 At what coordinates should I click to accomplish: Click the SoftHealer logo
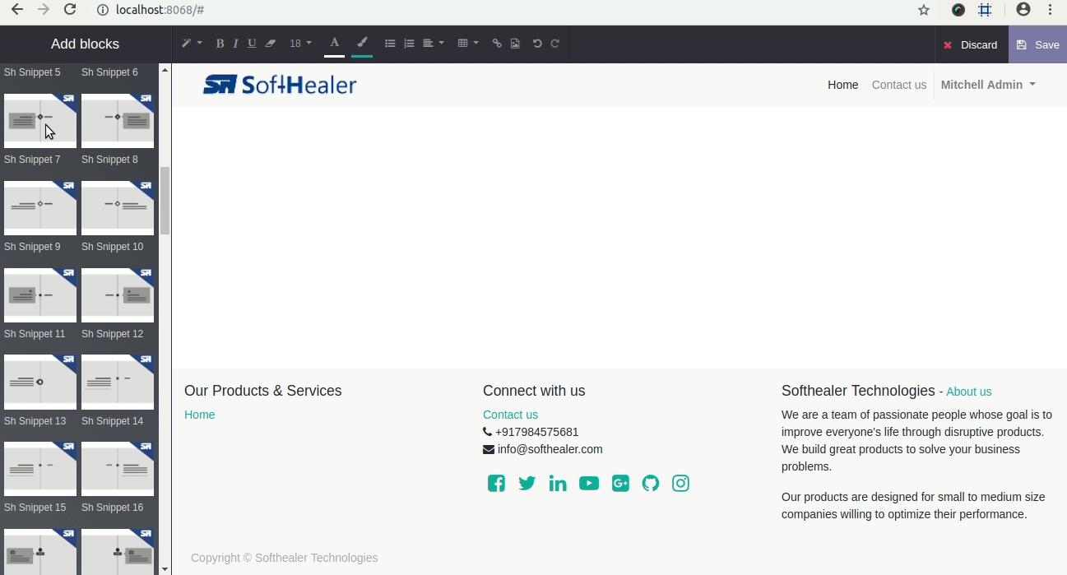tap(280, 85)
